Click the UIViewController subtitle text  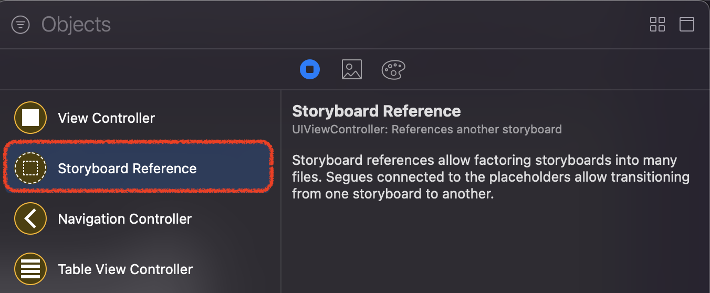[x=426, y=129]
